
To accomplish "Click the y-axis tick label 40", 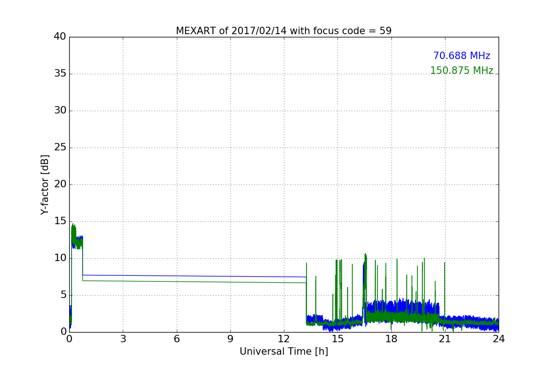I will click(60, 36).
